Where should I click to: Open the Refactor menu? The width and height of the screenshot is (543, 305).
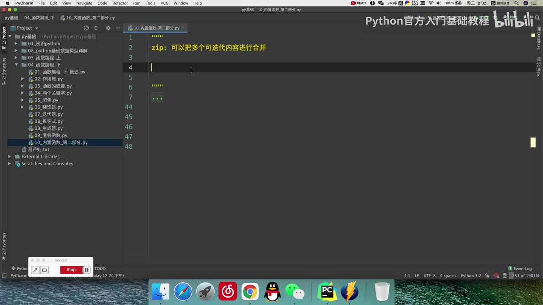120,3
